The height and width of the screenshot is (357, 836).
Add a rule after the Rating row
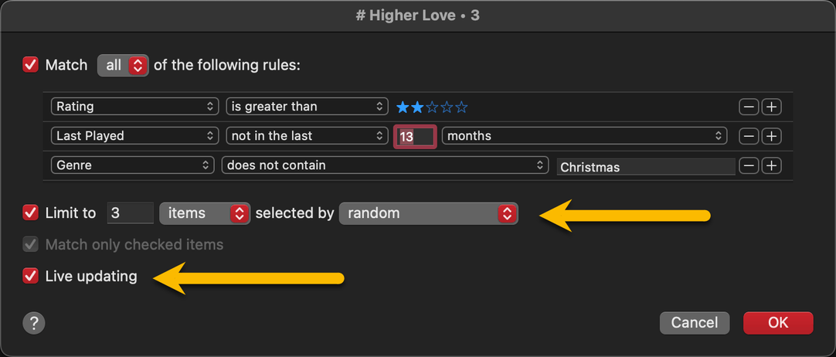click(771, 107)
